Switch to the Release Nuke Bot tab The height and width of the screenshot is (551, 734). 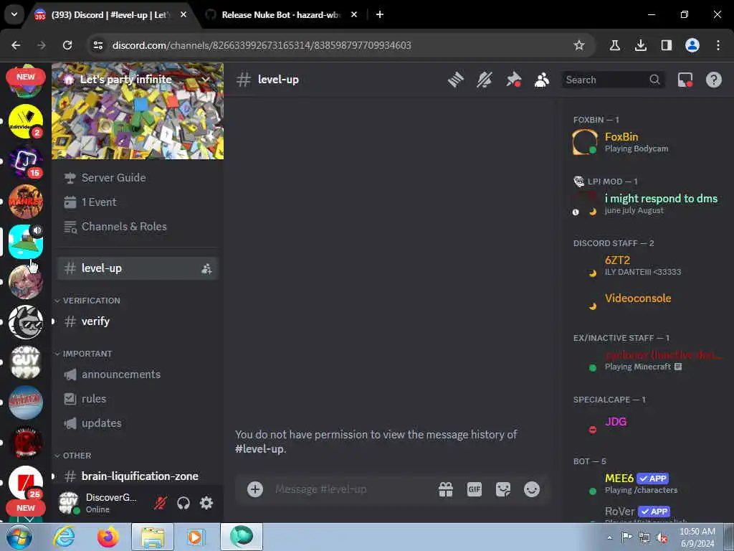click(x=281, y=14)
